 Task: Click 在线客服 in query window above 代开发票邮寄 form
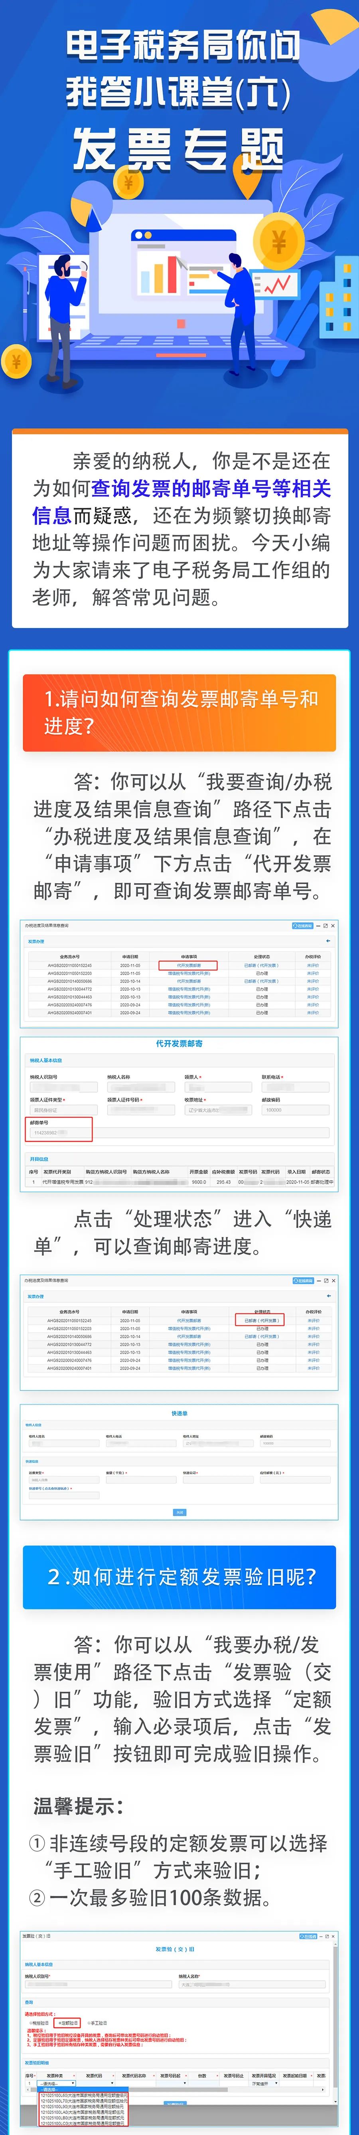tap(303, 926)
